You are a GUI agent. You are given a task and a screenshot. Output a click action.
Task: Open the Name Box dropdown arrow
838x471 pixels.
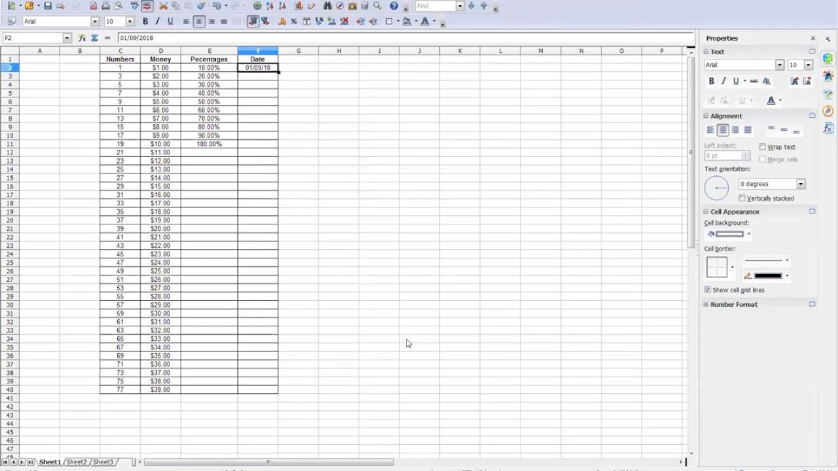[67, 38]
